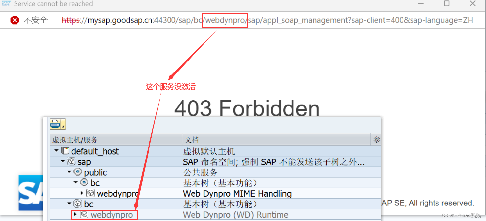Viewport: 486px width, 221px height.
Task: Click the red not-secure warning icon
Action: (15, 20)
